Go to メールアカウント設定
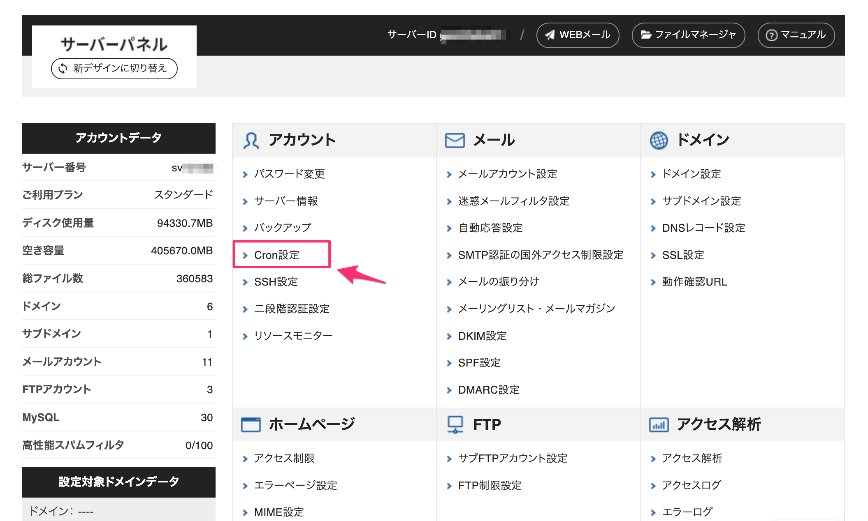Viewport: 868px width, 521px height. 507,174
